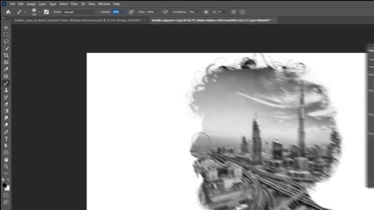Screen dimensions: 374x210
Task: Swap foreground and background colors
Action: pos(8,180)
